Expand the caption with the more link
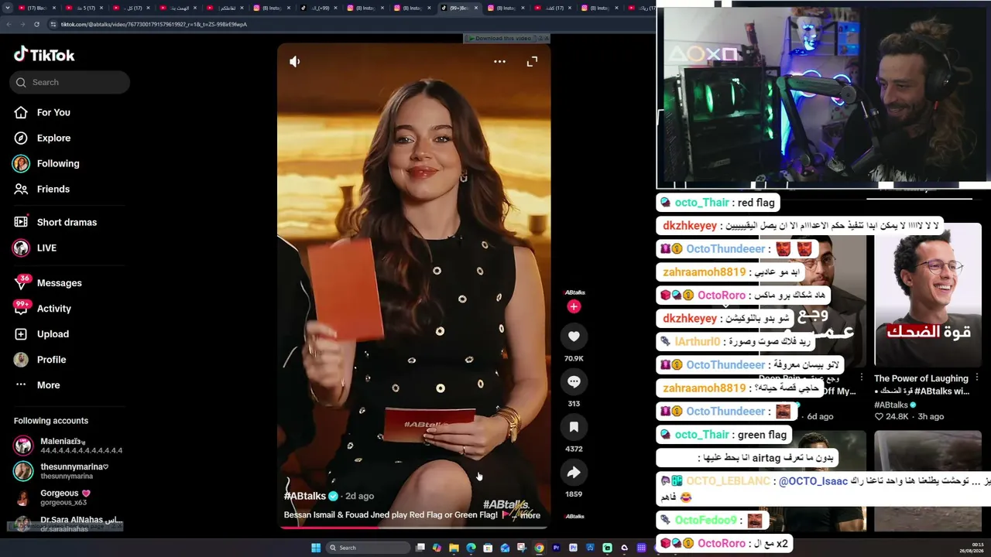The height and width of the screenshot is (557, 991). [530, 515]
